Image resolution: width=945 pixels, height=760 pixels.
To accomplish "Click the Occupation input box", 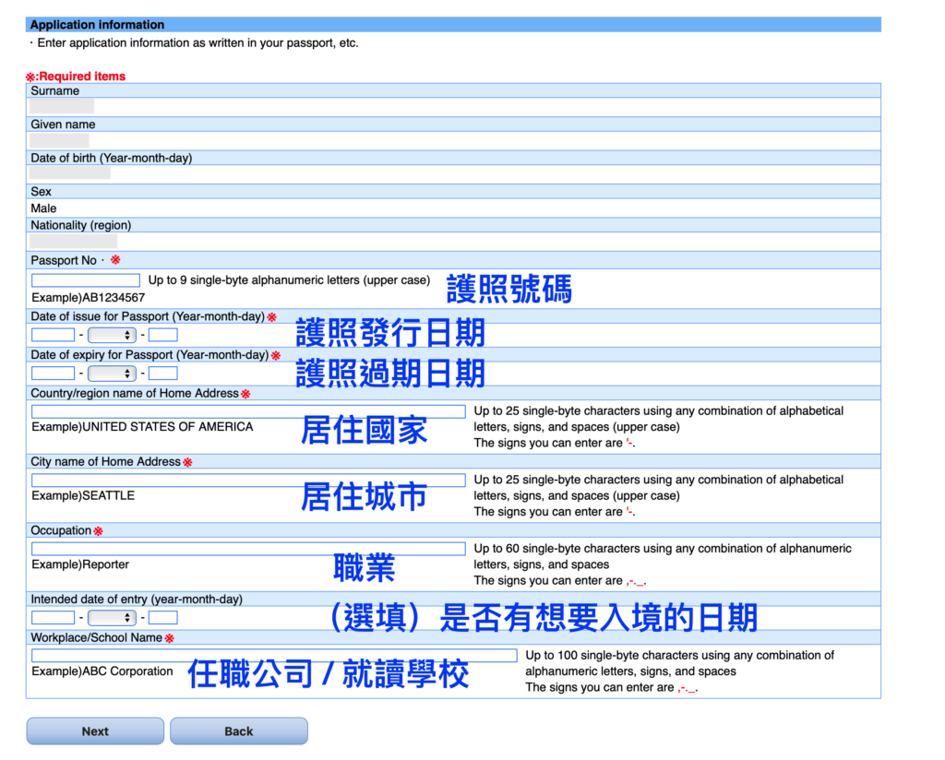I will 247,548.
